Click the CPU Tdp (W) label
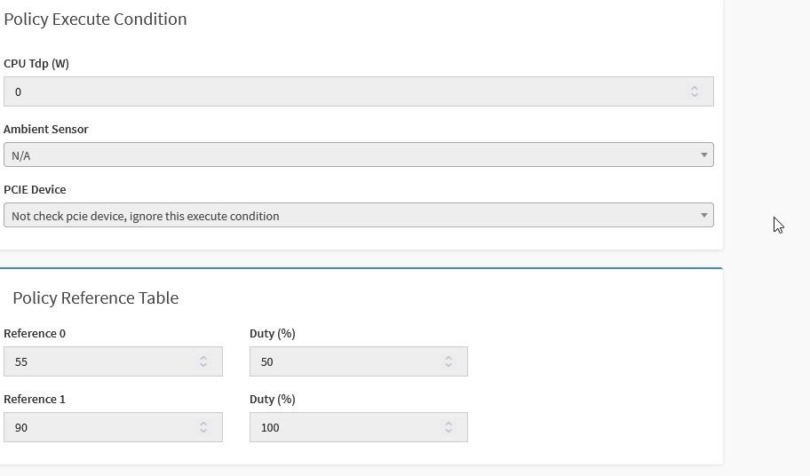This screenshot has width=810, height=476. pyautogui.click(x=36, y=64)
